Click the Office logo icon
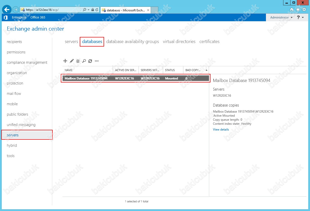Image resolution: width=310 pixels, height=211 pixels. pyautogui.click(x=6, y=17)
